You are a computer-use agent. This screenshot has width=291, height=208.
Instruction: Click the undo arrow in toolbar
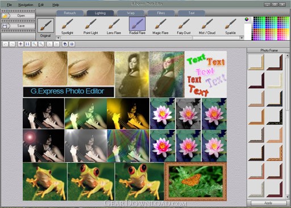coord(5,44)
